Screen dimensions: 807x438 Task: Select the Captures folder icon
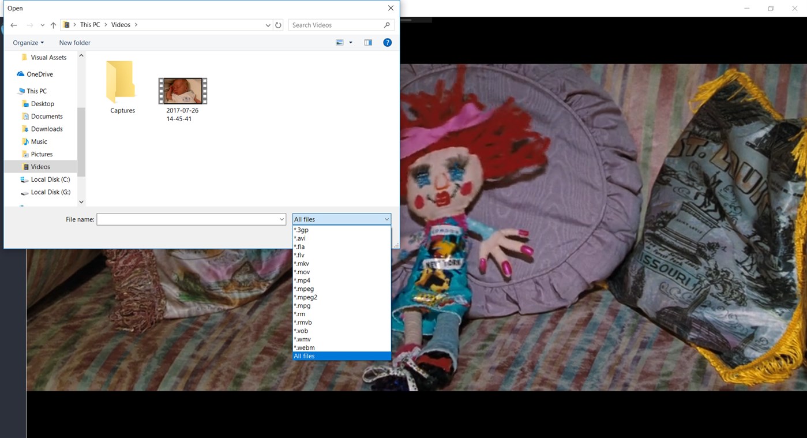click(121, 82)
